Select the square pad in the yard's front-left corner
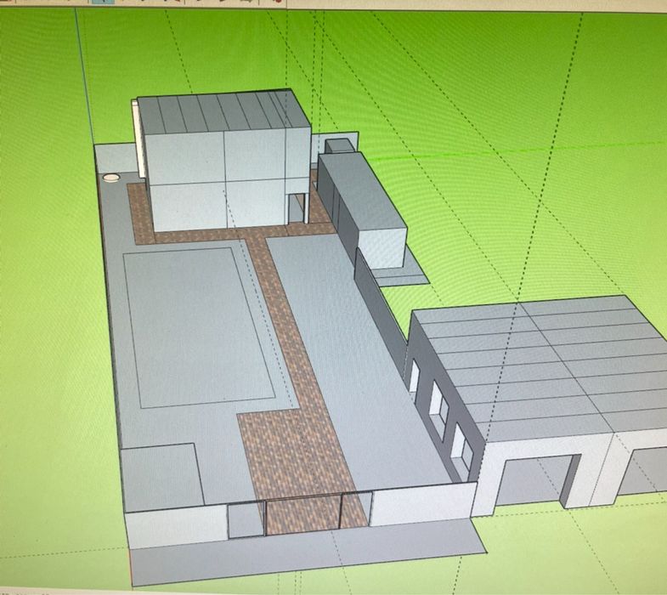667x595 pixels. (x=161, y=477)
